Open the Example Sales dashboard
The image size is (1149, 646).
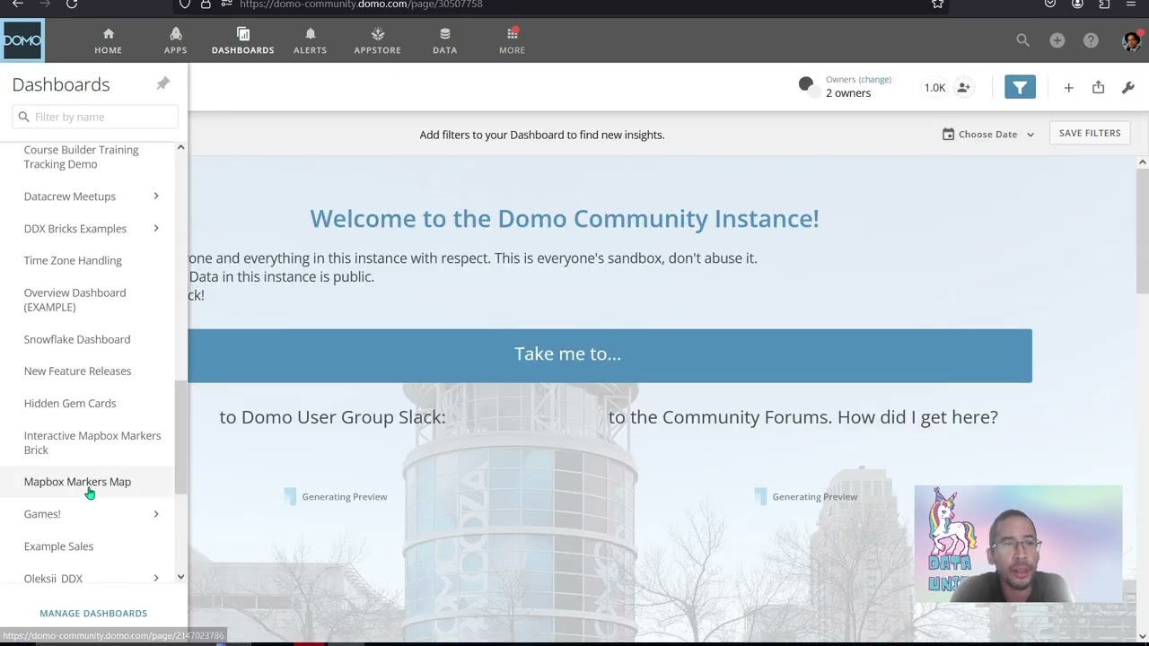coord(58,546)
